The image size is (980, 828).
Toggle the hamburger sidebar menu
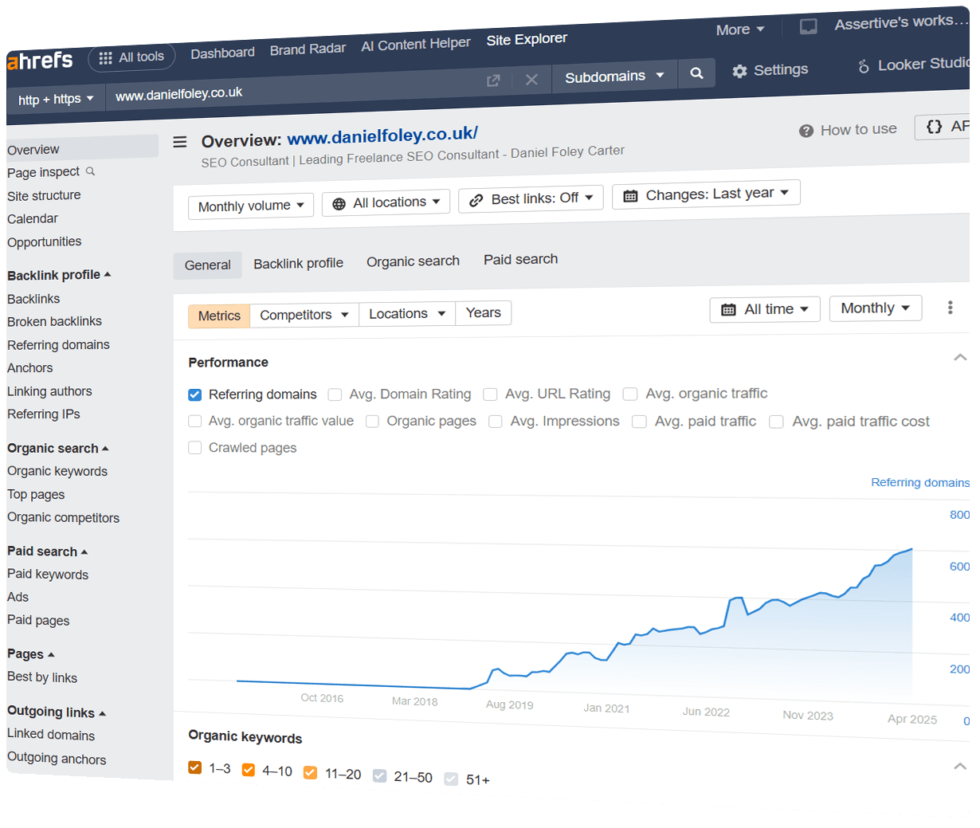point(180,141)
